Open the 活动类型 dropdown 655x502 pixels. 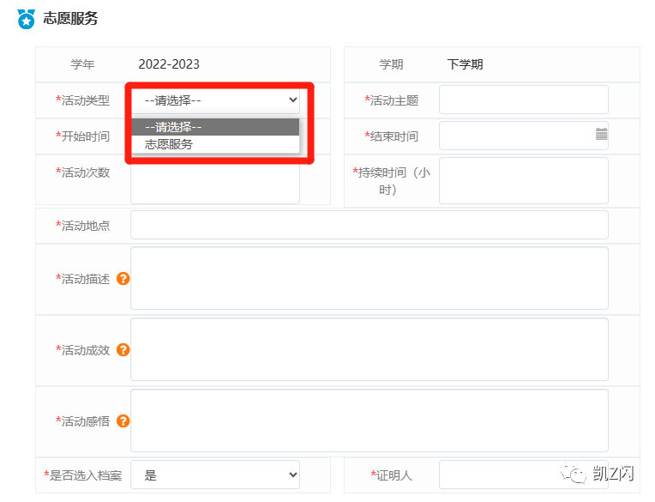(x=215, y=100)
